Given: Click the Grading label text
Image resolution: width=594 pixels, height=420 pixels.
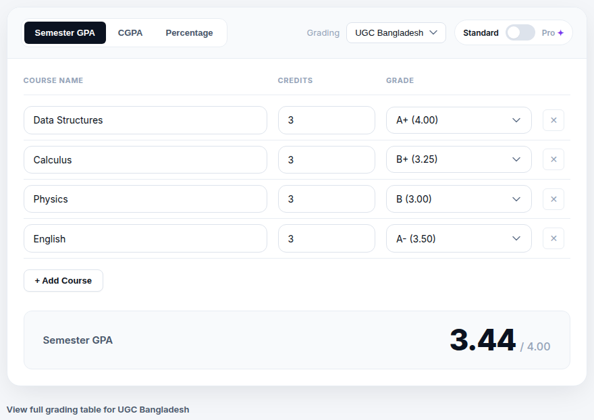Looking at the screenshot, I should point(323,33).
